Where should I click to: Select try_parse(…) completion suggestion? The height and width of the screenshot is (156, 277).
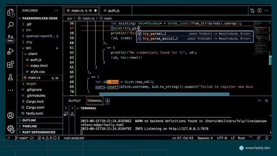(x=195, y=34)
